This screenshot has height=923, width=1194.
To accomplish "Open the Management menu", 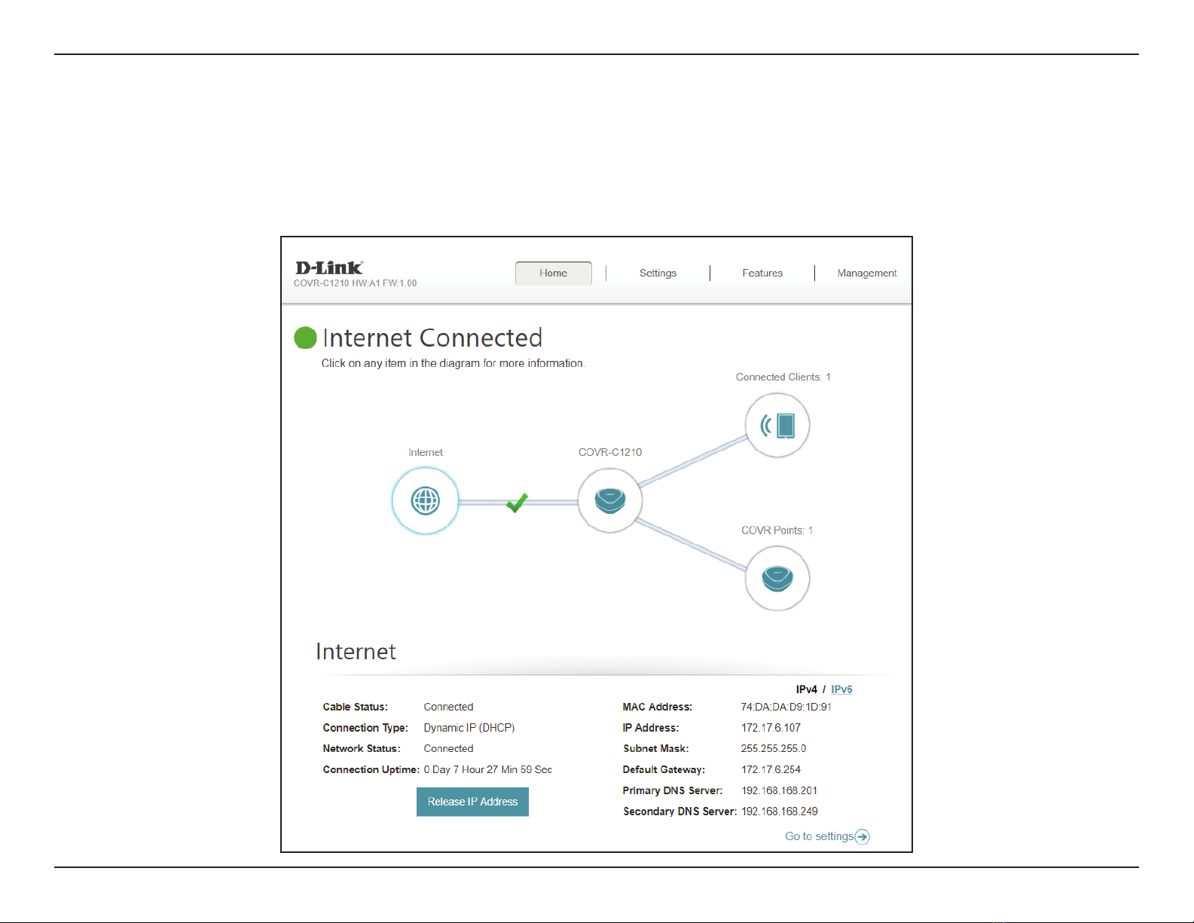I will 867,273.
